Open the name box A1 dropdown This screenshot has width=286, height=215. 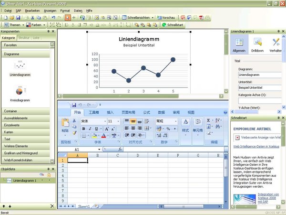[99, 150]
